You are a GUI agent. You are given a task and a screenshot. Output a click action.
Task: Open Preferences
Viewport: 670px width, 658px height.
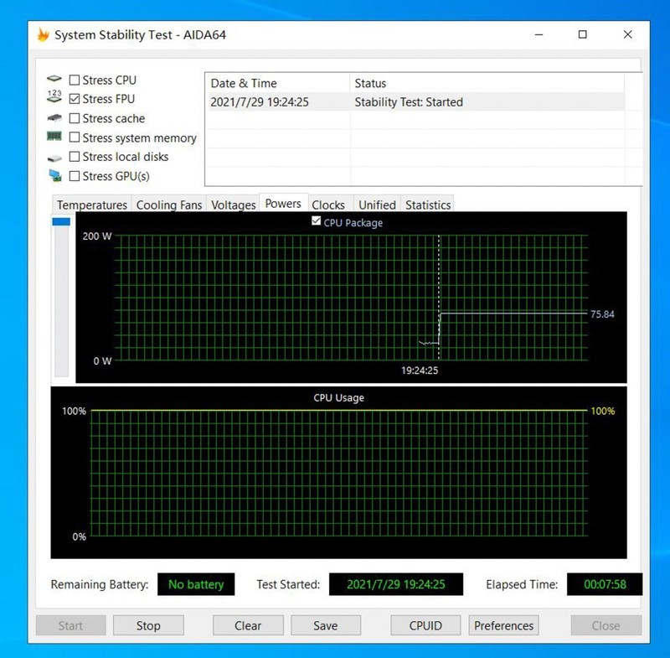tap(504, 625)
